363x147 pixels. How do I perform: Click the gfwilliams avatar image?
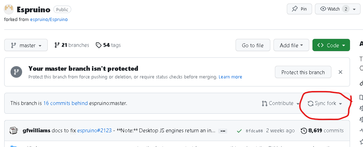(x=14, y=131)
